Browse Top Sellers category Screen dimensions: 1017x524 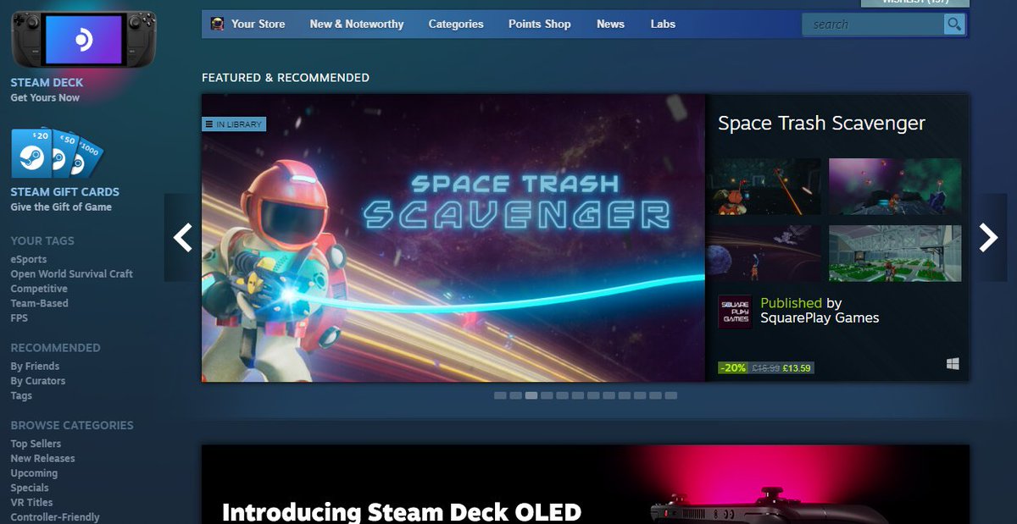[x=36, y=444]
